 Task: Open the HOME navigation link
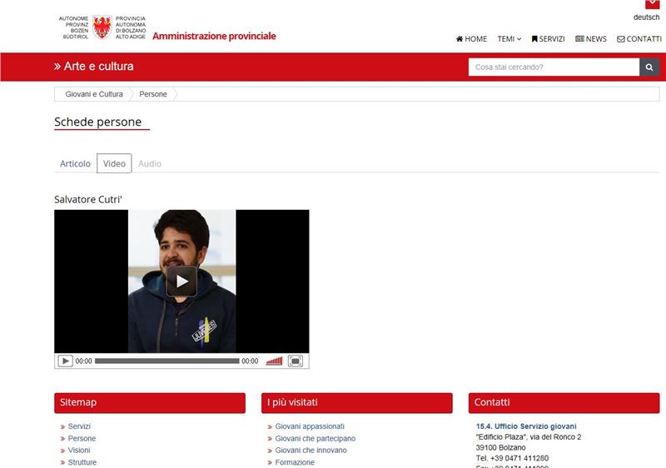471,39
